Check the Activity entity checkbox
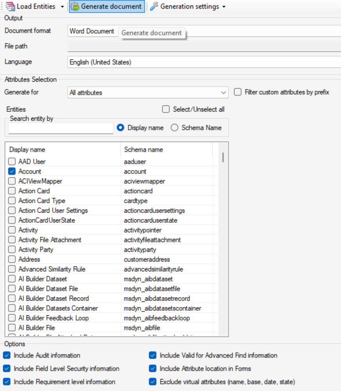The image size is (341, 391). 12,230
